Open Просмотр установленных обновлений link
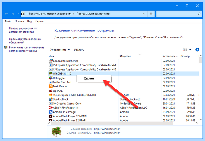 (x=25, y=41)
